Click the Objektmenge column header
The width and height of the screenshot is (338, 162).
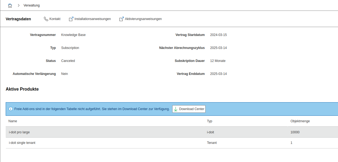[x=300, y=121]
